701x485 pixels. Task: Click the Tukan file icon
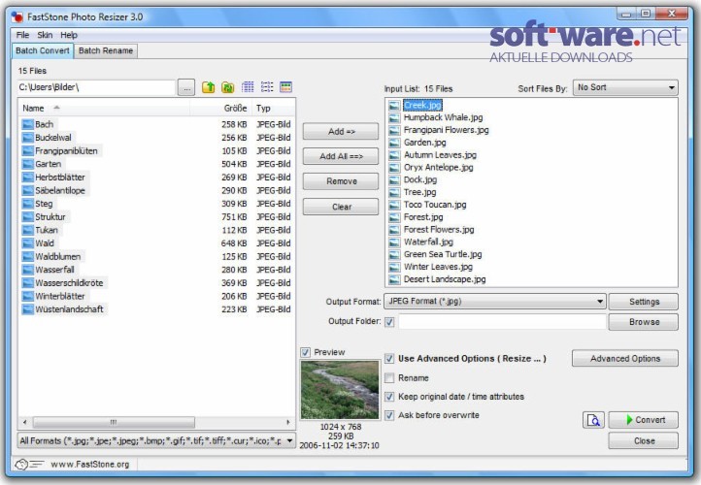28,230
